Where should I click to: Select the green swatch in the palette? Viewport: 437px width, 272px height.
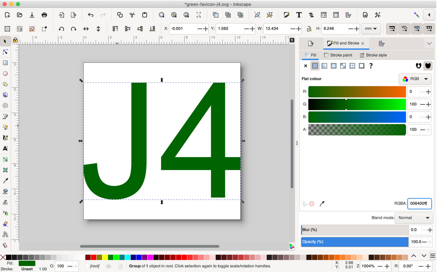point(110,257)
